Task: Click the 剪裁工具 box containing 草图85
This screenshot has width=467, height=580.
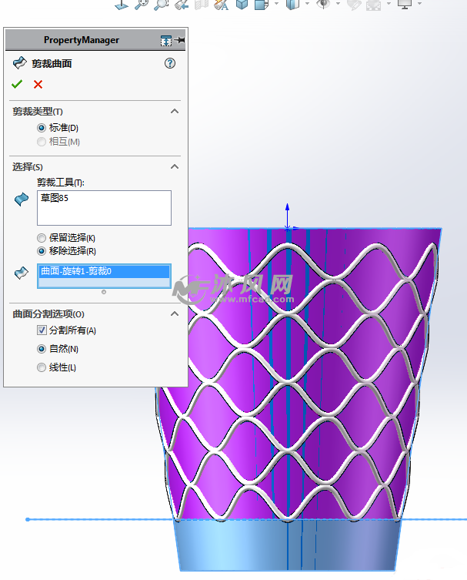Action: tap(104, 208)
